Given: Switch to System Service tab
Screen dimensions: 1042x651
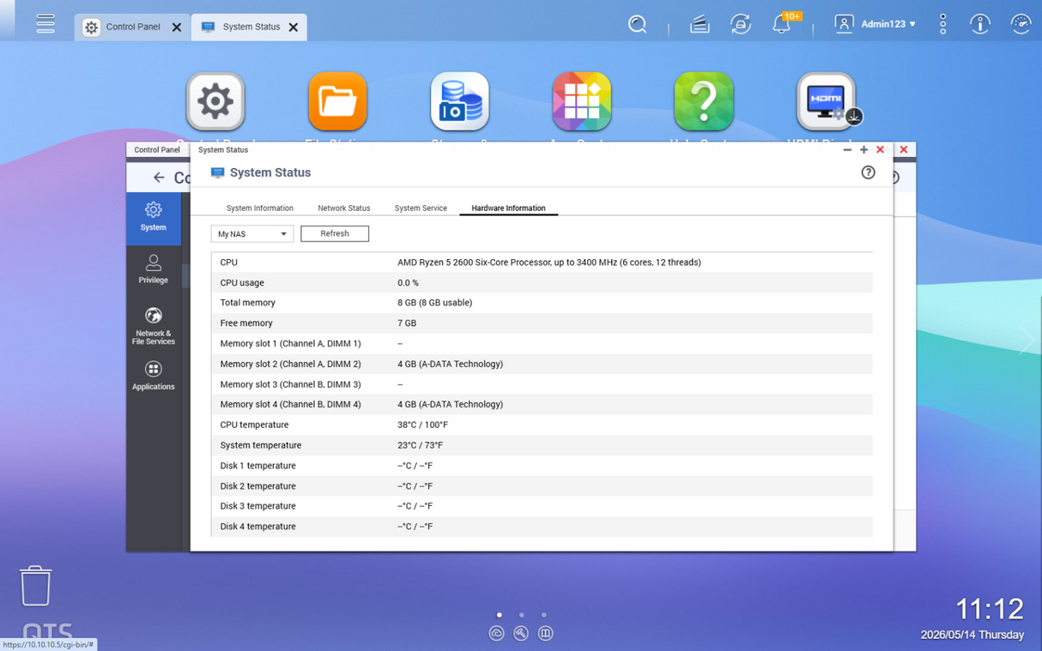Looking at the screenshot, I should (x=421, y=208).
